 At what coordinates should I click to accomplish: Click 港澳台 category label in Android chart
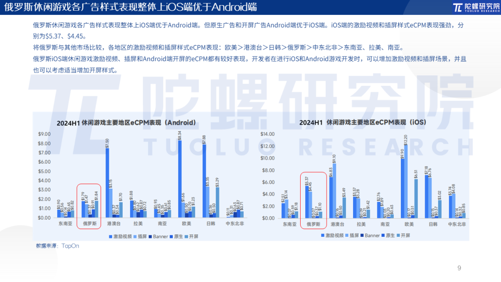point(114,224)
